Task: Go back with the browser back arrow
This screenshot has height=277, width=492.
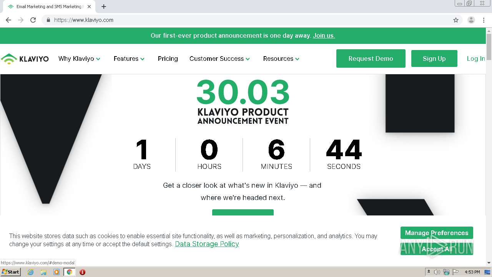Action: tap(8, 20)
